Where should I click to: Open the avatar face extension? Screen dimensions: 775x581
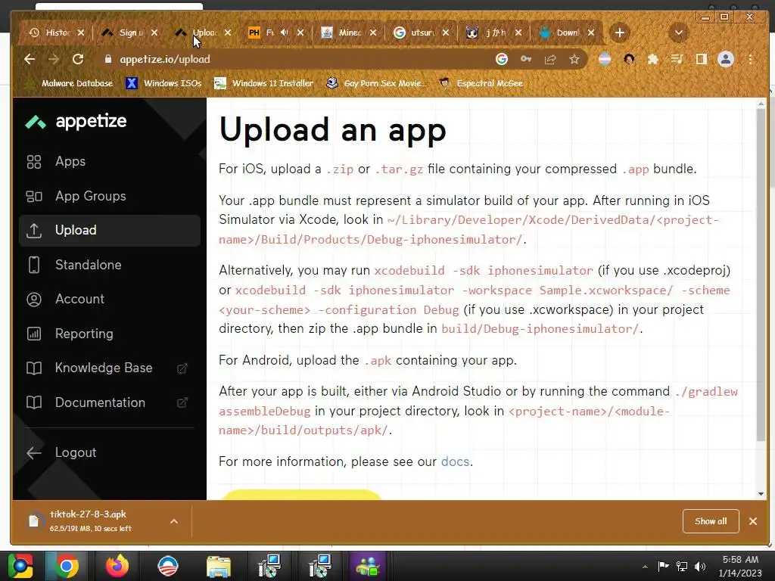coord(629,59)
